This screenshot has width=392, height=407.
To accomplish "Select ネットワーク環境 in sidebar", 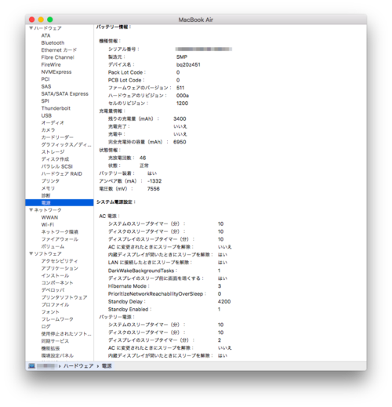I will tap(60, 232).
